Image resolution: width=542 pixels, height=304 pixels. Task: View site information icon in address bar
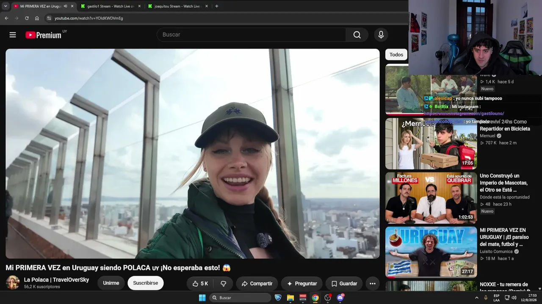pos(49,18)
